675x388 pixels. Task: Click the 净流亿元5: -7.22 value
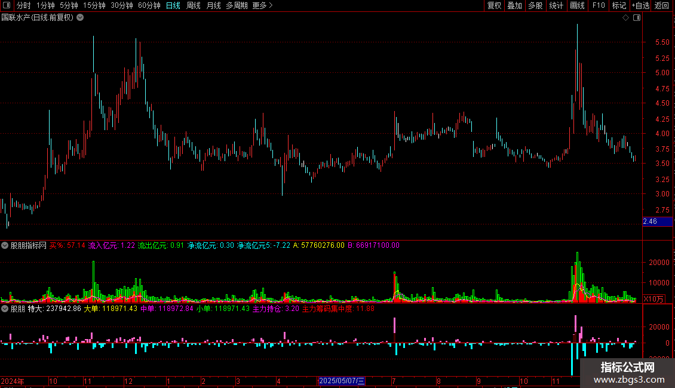pyautogui.click(x=263, y=245)
